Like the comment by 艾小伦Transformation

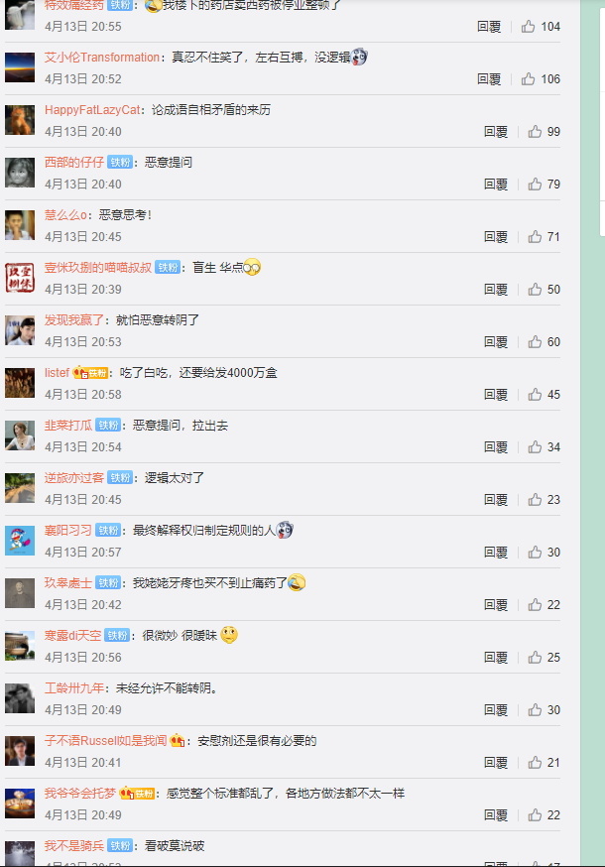528,79
